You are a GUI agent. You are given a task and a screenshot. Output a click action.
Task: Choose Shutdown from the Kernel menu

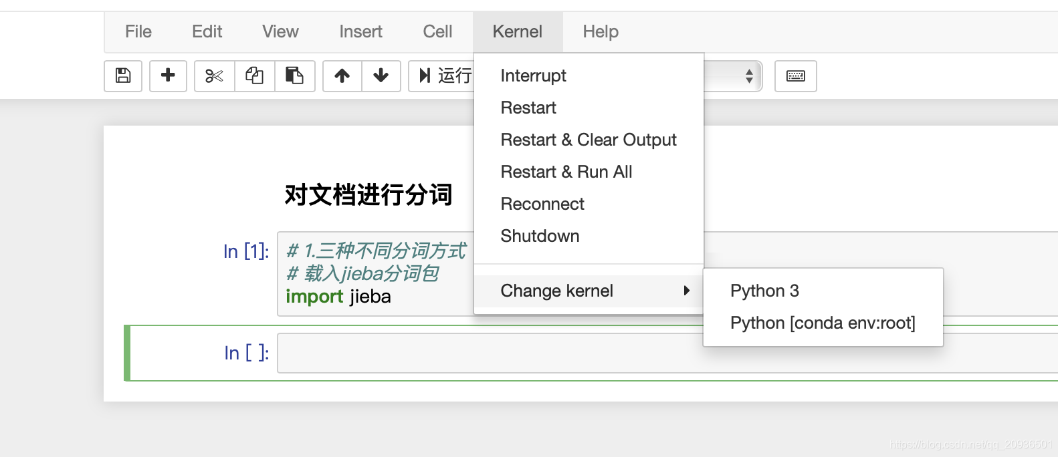[589, 236]
